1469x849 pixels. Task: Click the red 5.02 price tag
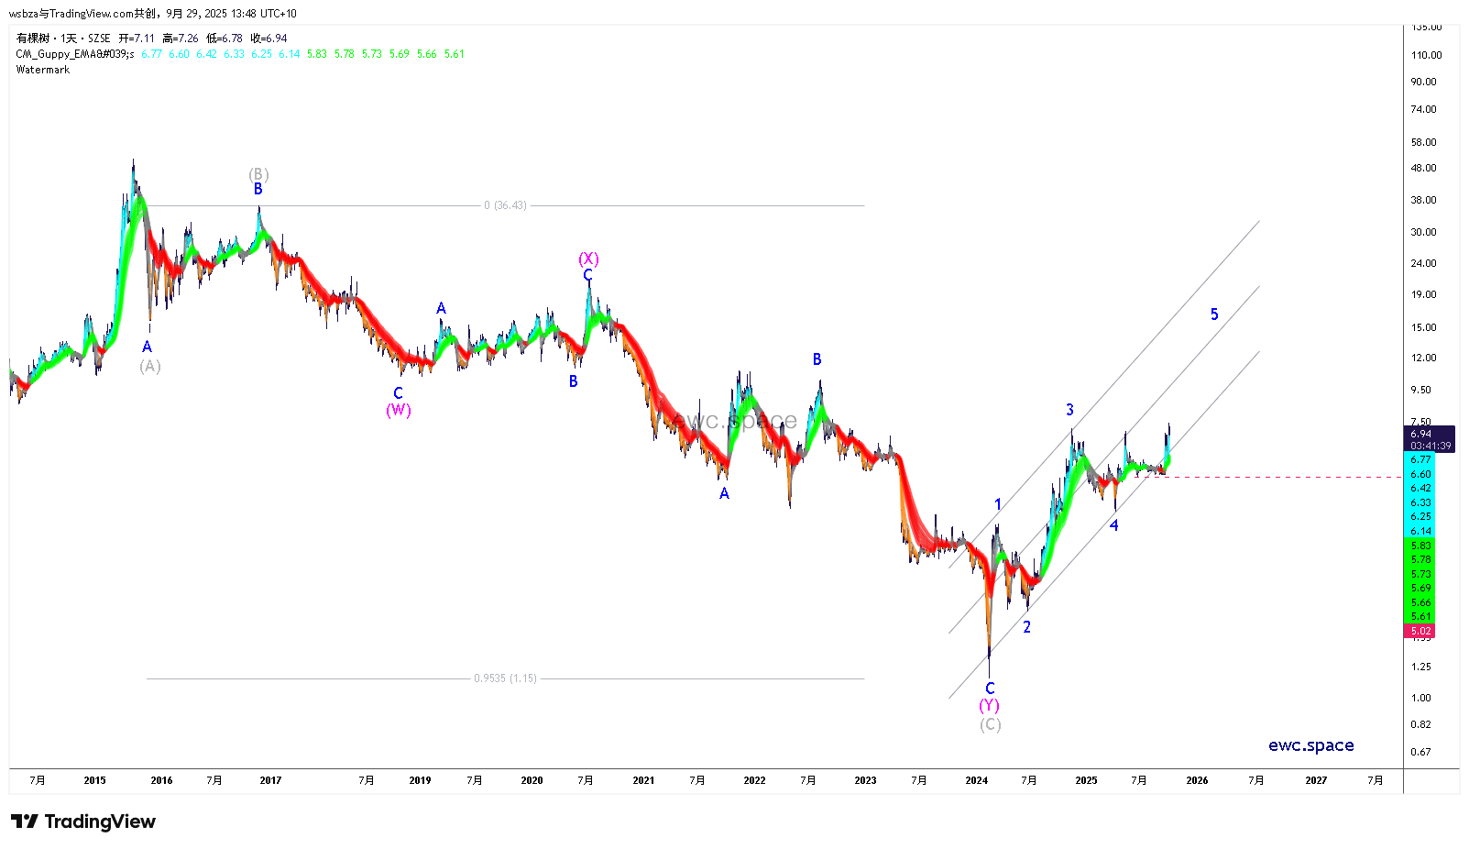(1420, 631)
